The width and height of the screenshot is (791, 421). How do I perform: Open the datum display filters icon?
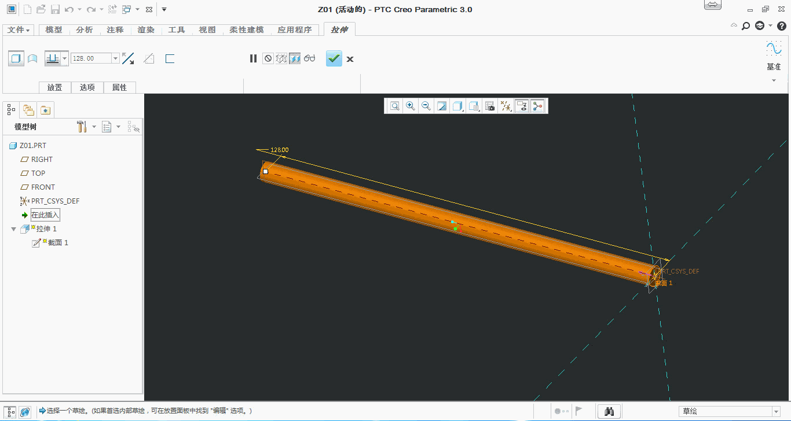coord(506,106)
